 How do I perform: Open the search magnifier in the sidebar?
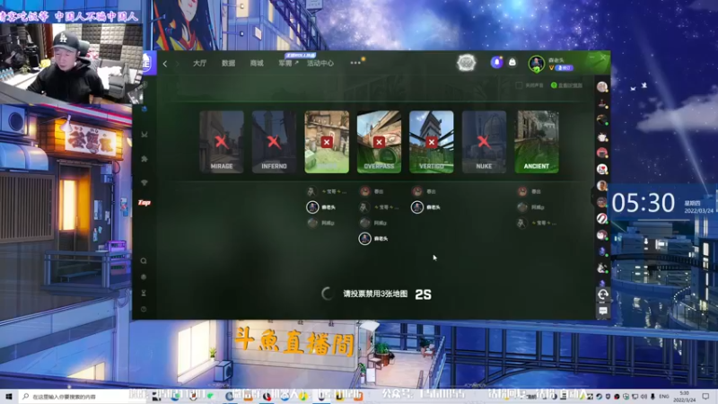pos(144,260)
